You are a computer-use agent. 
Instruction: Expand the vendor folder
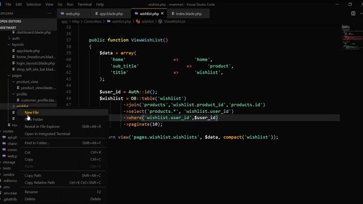tap(9, 175)
